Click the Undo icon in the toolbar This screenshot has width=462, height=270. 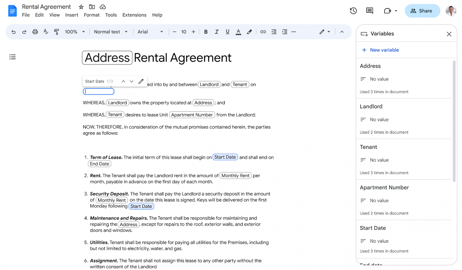[14, 31]
